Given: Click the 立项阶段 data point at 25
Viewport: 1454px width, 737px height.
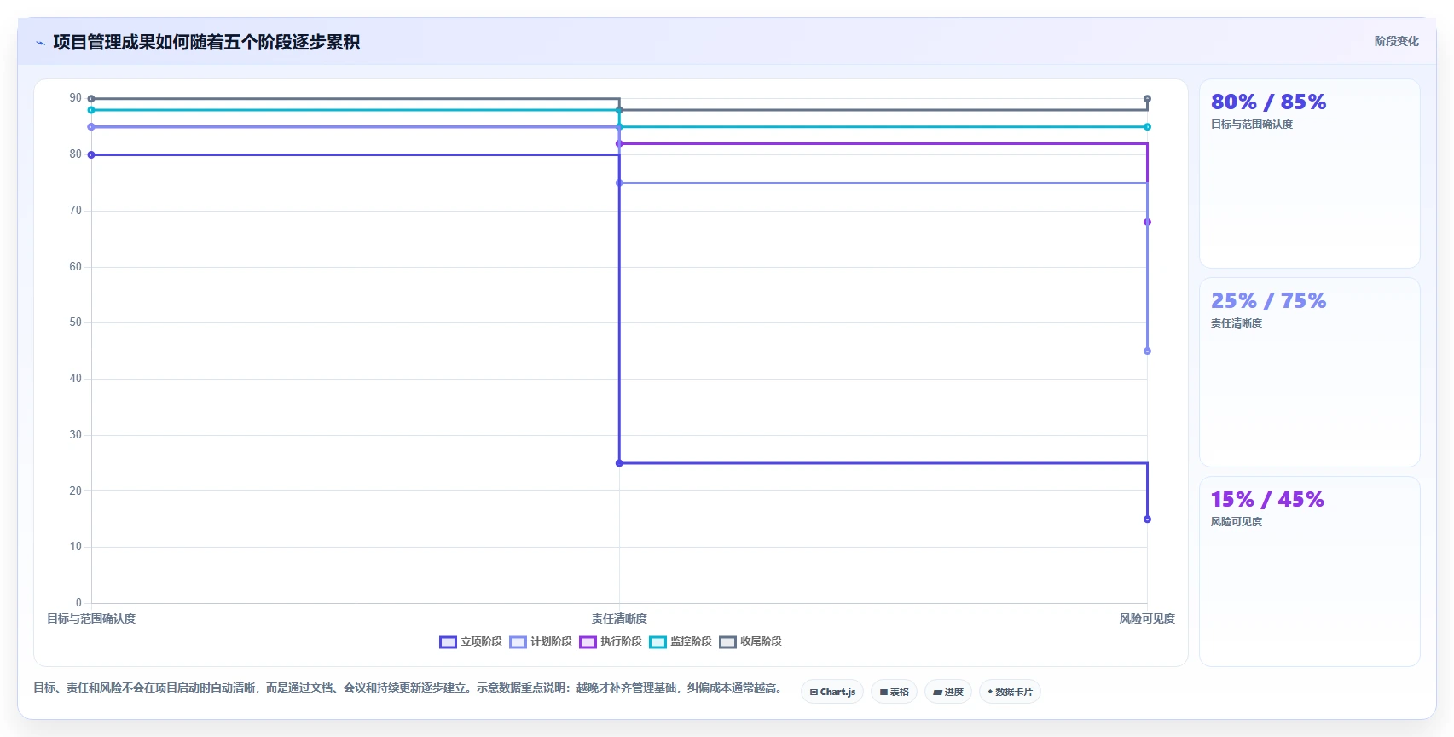Looking at the screenshot, I should (619, 463).
